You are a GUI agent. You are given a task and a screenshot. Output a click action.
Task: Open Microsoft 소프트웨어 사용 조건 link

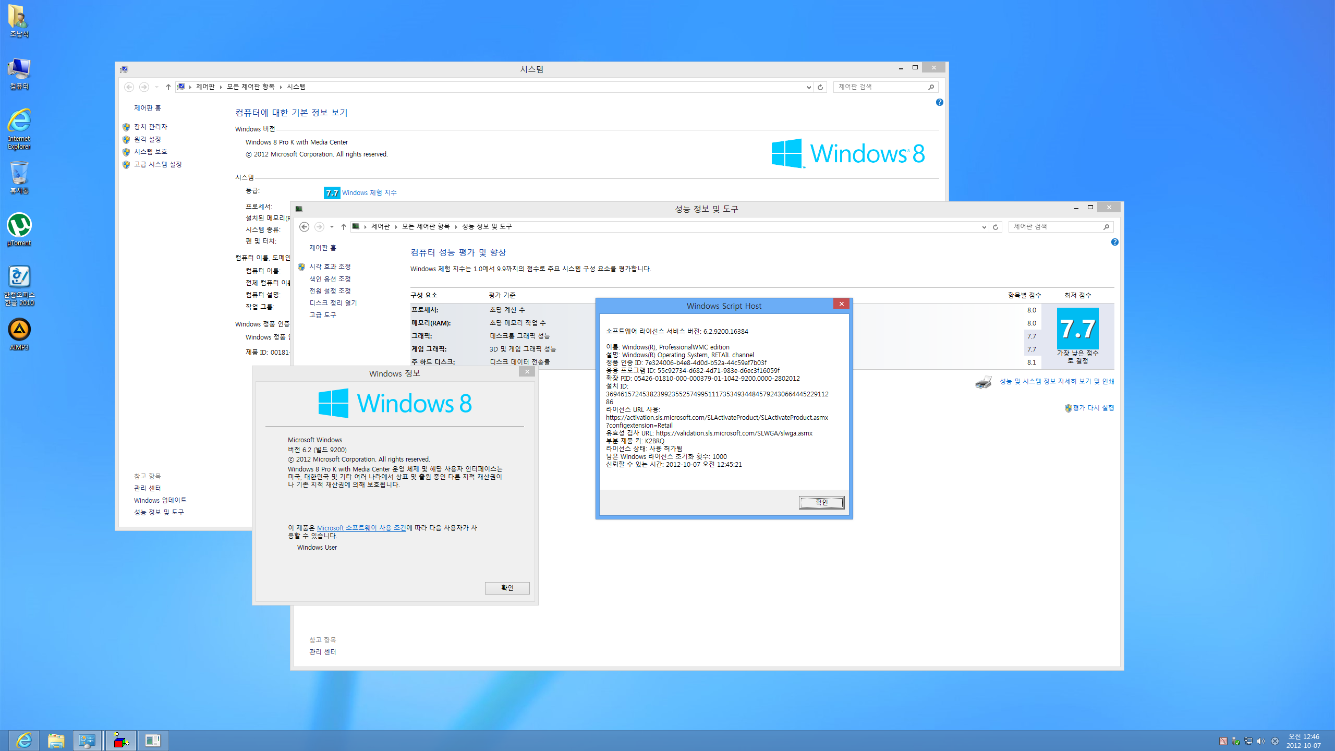click(361, 528)
